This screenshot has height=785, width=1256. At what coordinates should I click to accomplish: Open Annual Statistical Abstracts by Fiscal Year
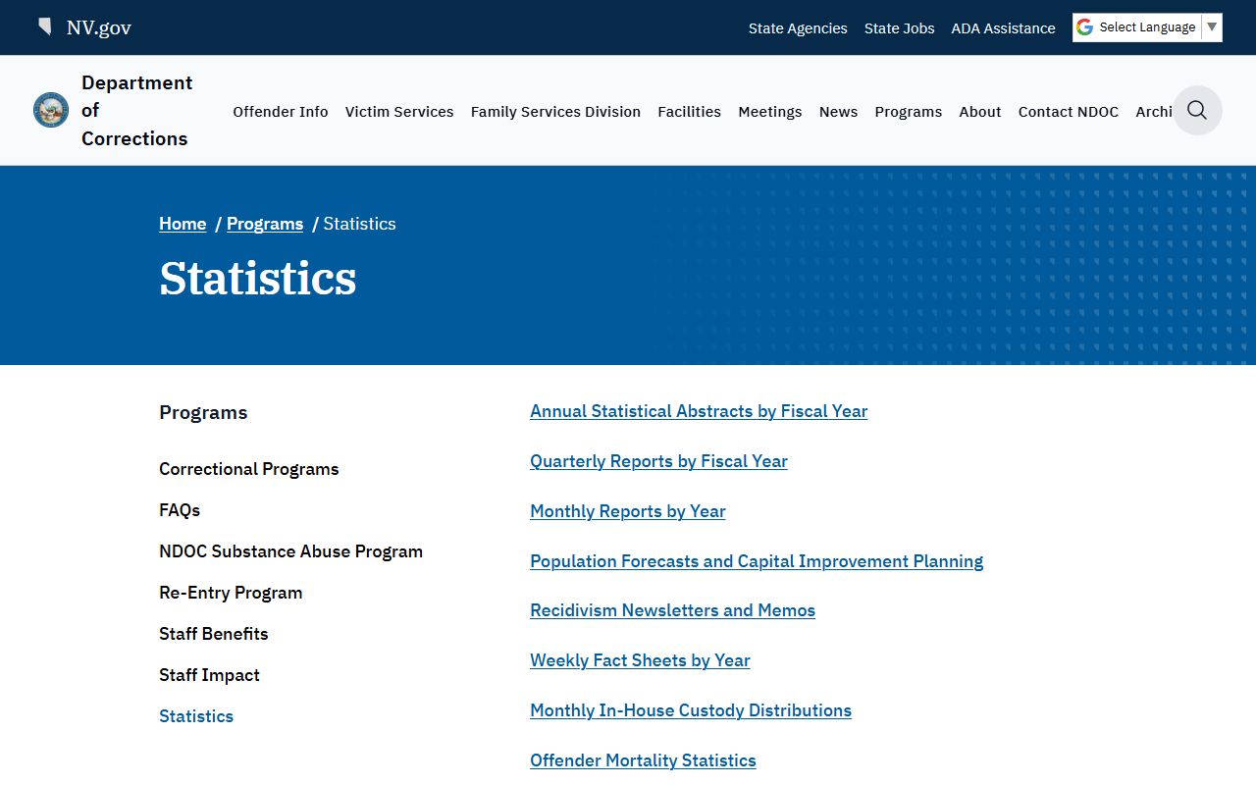tap(699, 411)
